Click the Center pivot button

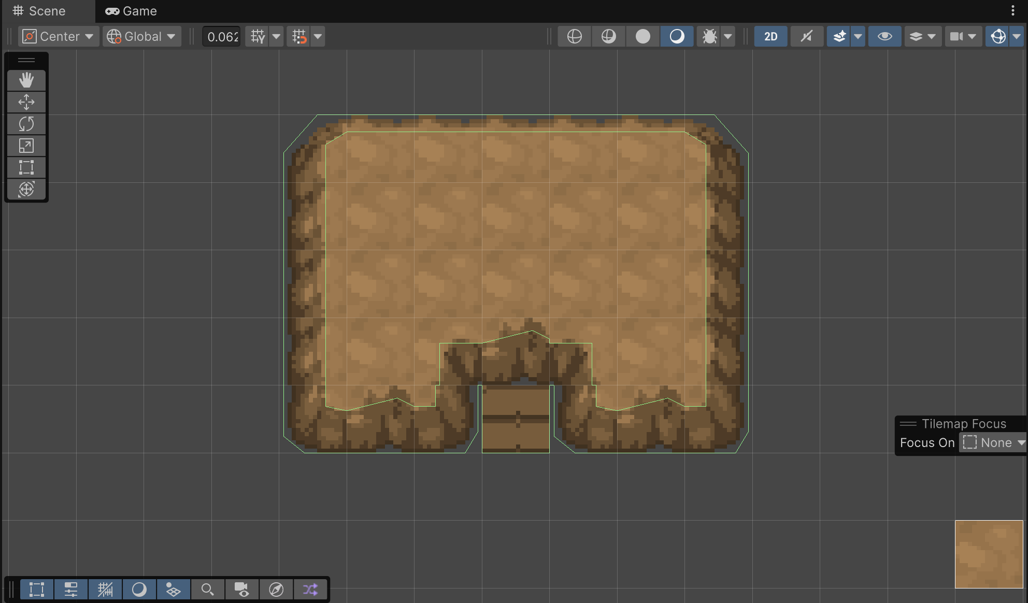tap(58, 36)
